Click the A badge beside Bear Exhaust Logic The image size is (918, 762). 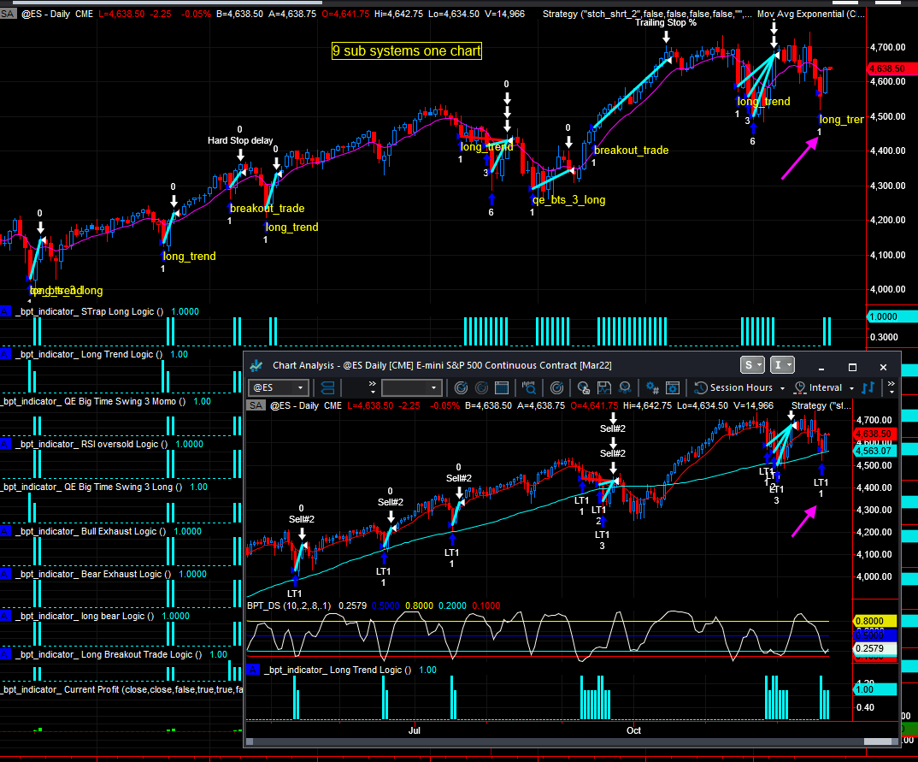coord(5,574)
